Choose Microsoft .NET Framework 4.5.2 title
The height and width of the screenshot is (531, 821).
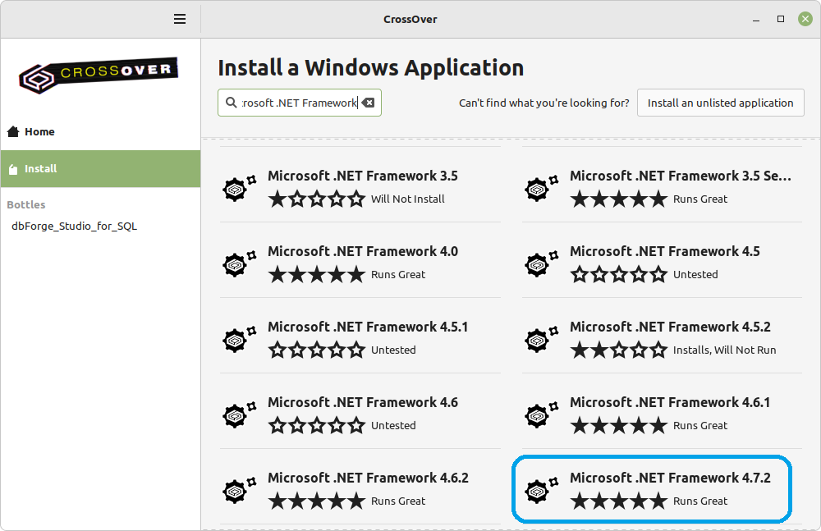(x=670, y=327)
